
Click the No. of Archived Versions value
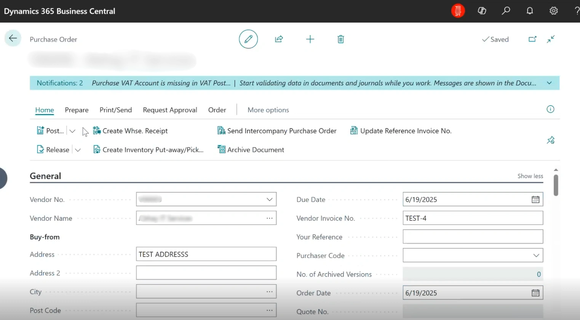[538, 274]
